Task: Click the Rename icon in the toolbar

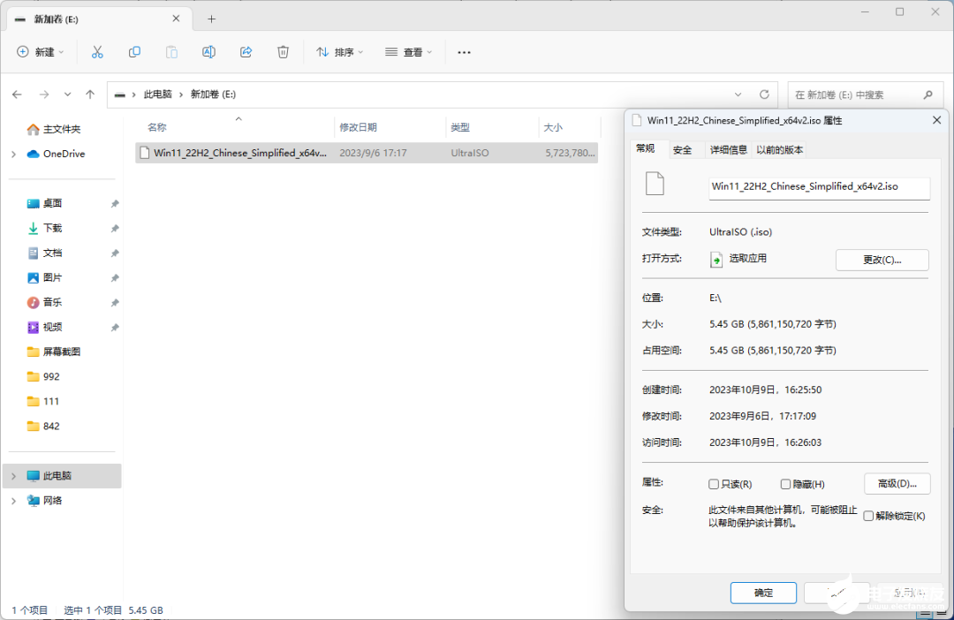Action: (x=208, y=52)
